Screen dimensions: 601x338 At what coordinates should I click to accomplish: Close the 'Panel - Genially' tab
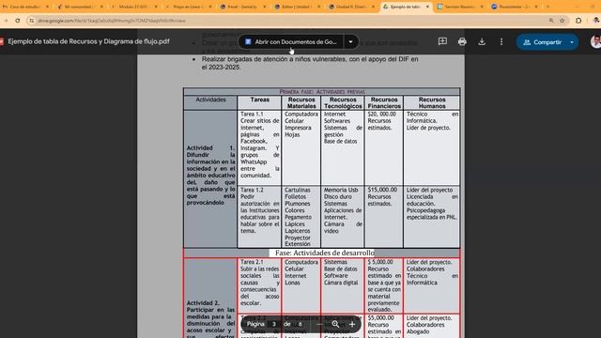[265, 7]
